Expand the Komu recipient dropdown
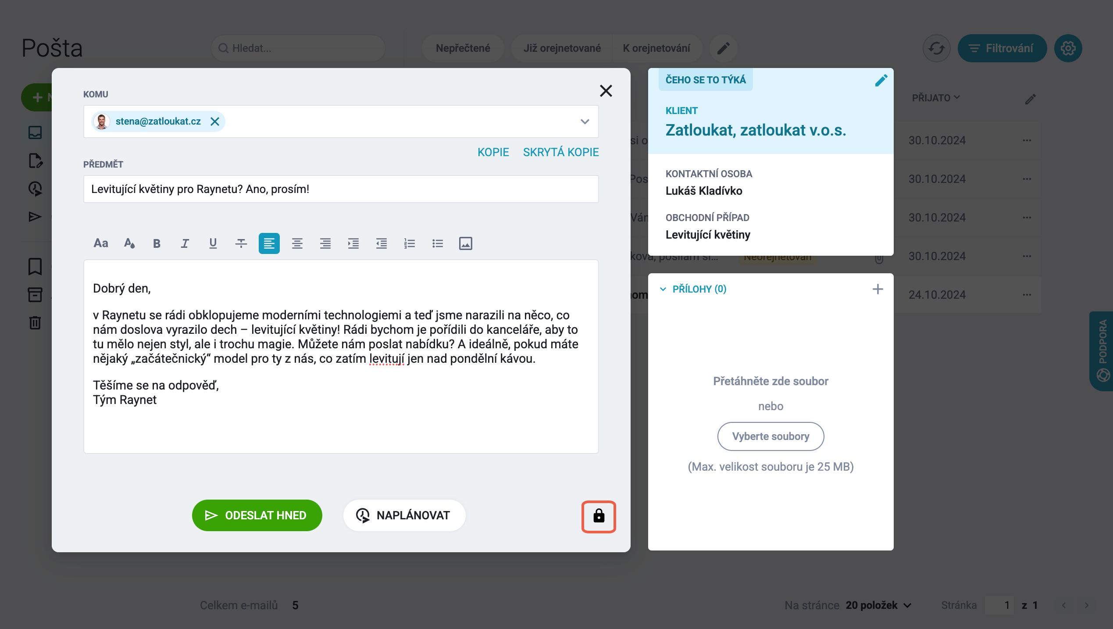 click(x=585, y=122)
